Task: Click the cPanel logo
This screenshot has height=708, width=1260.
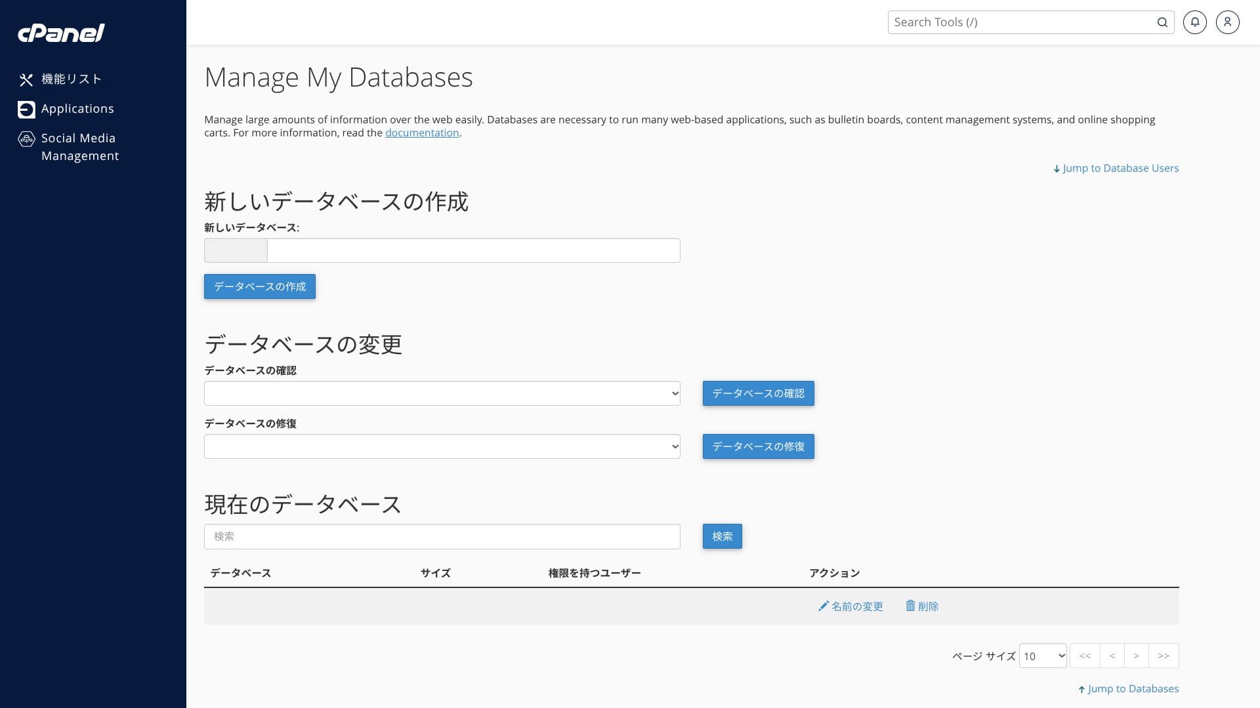Action: (61, 33)
